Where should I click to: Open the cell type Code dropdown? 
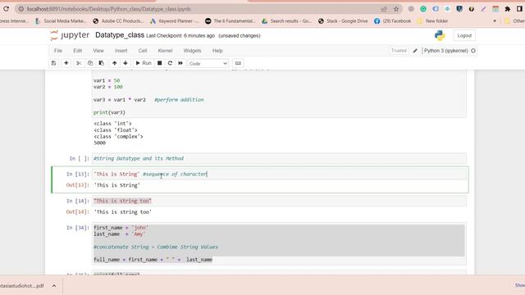tap(208, 64)
